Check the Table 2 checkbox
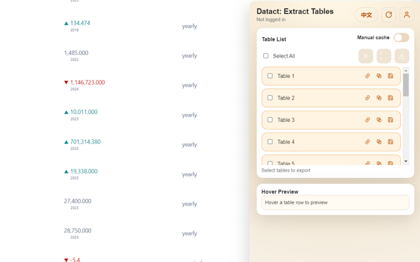Screen dimensions: 420x262 click(270, 98)
